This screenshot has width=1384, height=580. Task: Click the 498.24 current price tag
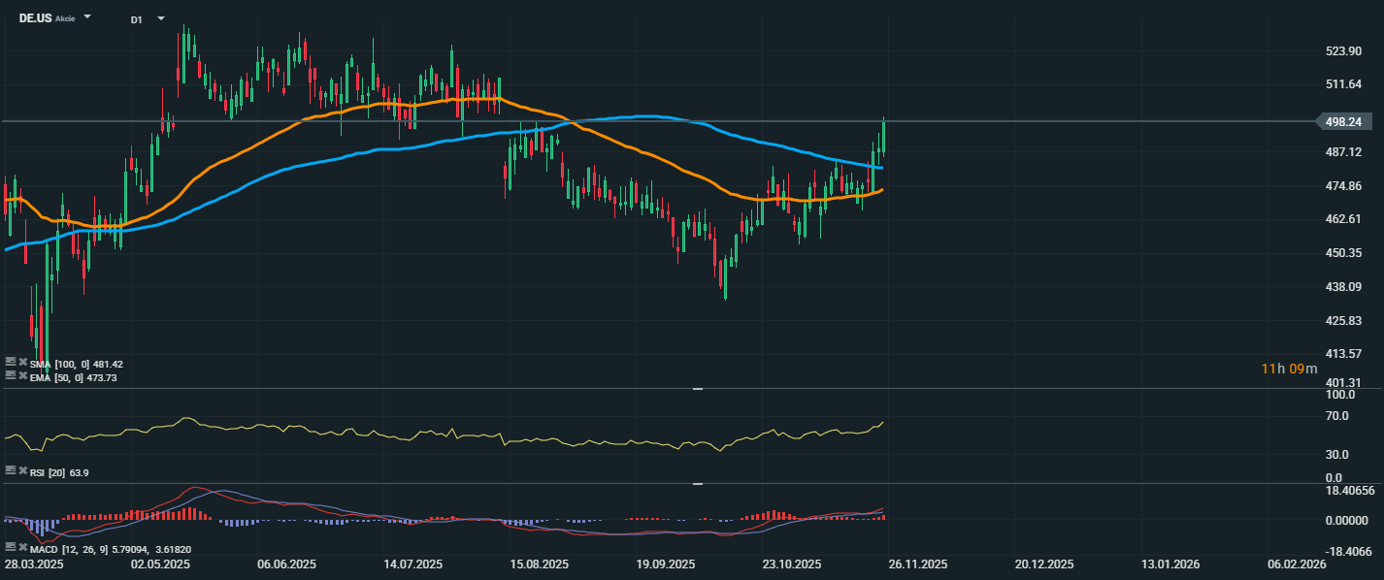click(1346, 121)
